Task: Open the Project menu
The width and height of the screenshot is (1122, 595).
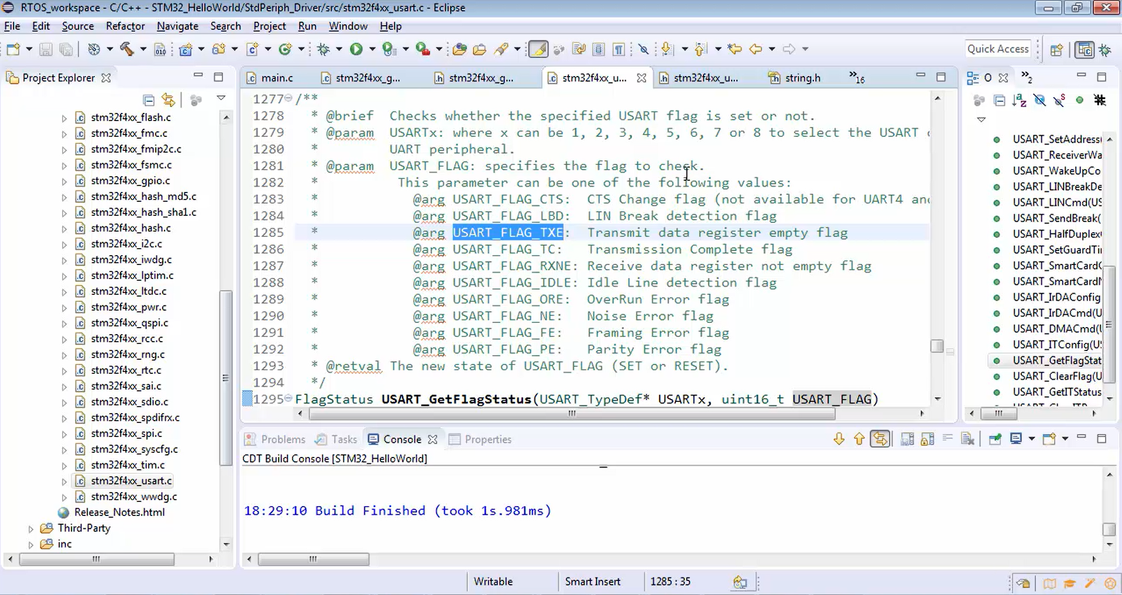Action: pos(269,26)
